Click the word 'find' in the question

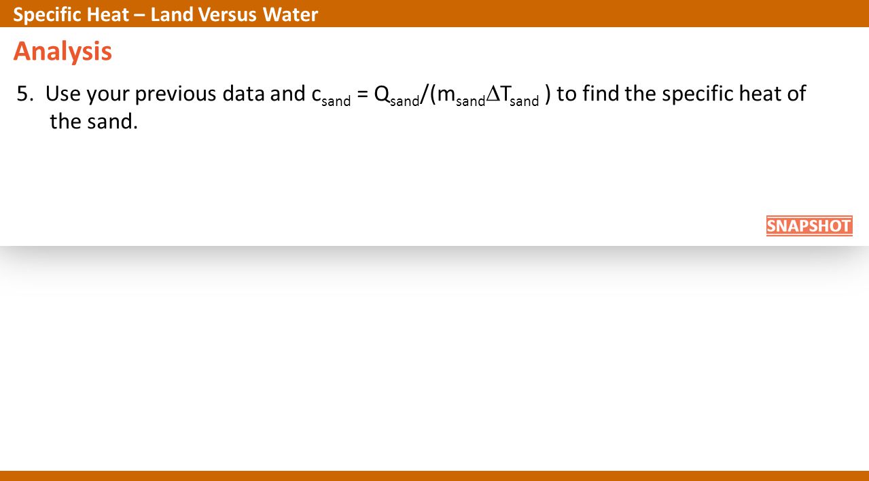(x=601, y=94)
